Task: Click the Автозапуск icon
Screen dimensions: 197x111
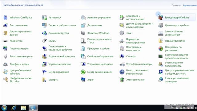Action: [x=44, y=18]
